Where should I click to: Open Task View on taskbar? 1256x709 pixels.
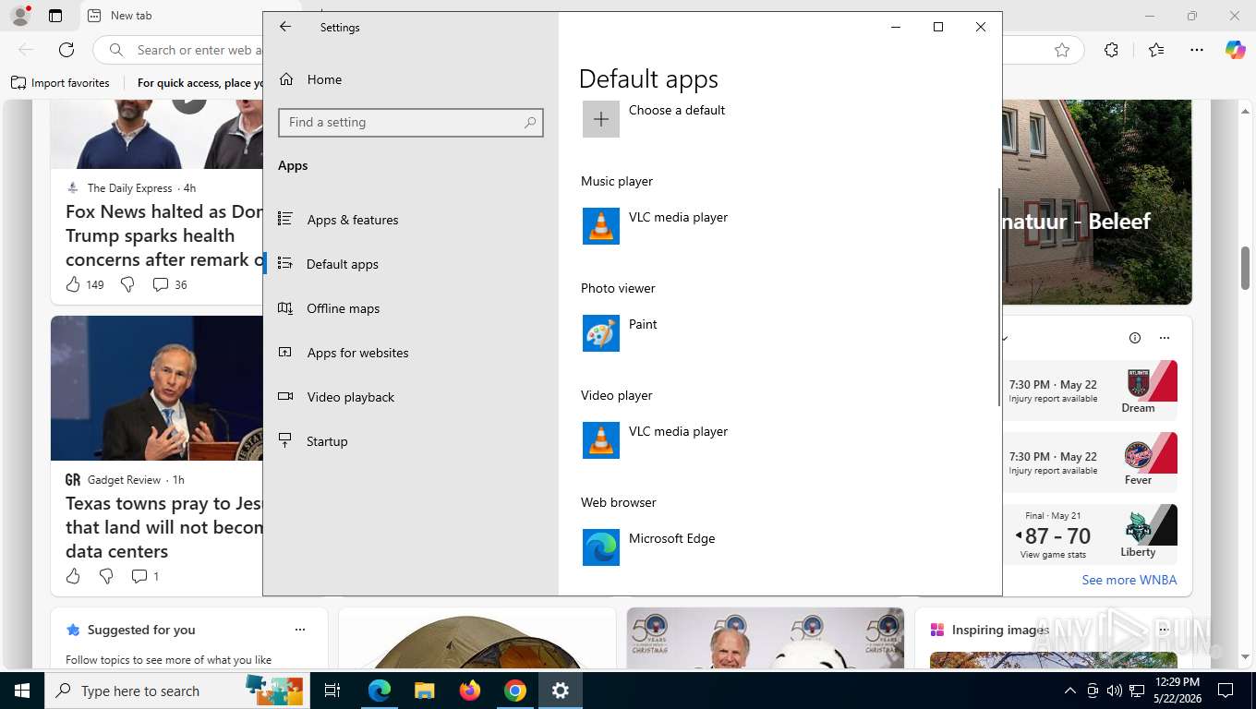[332, 691]
